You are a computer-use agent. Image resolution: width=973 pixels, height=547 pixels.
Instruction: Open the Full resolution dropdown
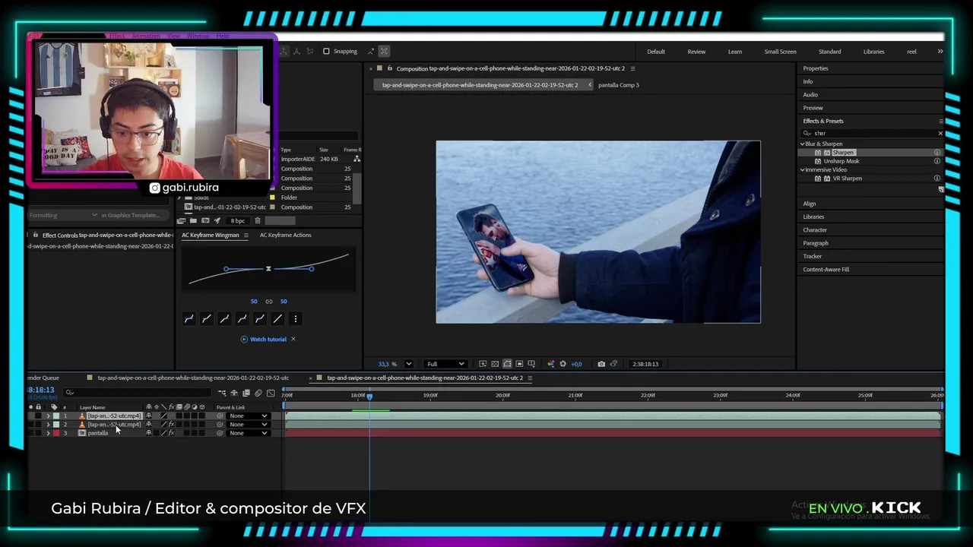pyautogui.click(x=445, y=364)
